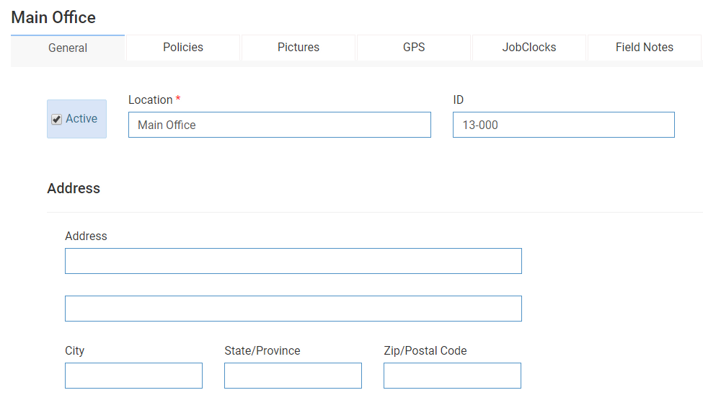Click the bold Address section heading
This screenshot has height=403, width=703.
[74, 188]
